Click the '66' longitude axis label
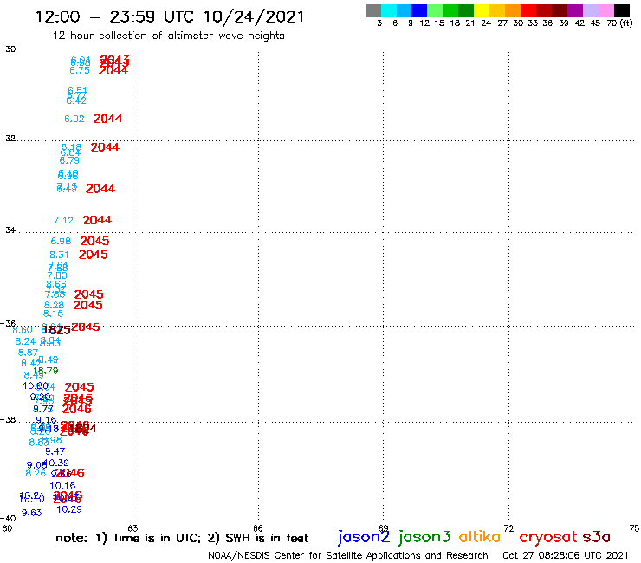 258,528
